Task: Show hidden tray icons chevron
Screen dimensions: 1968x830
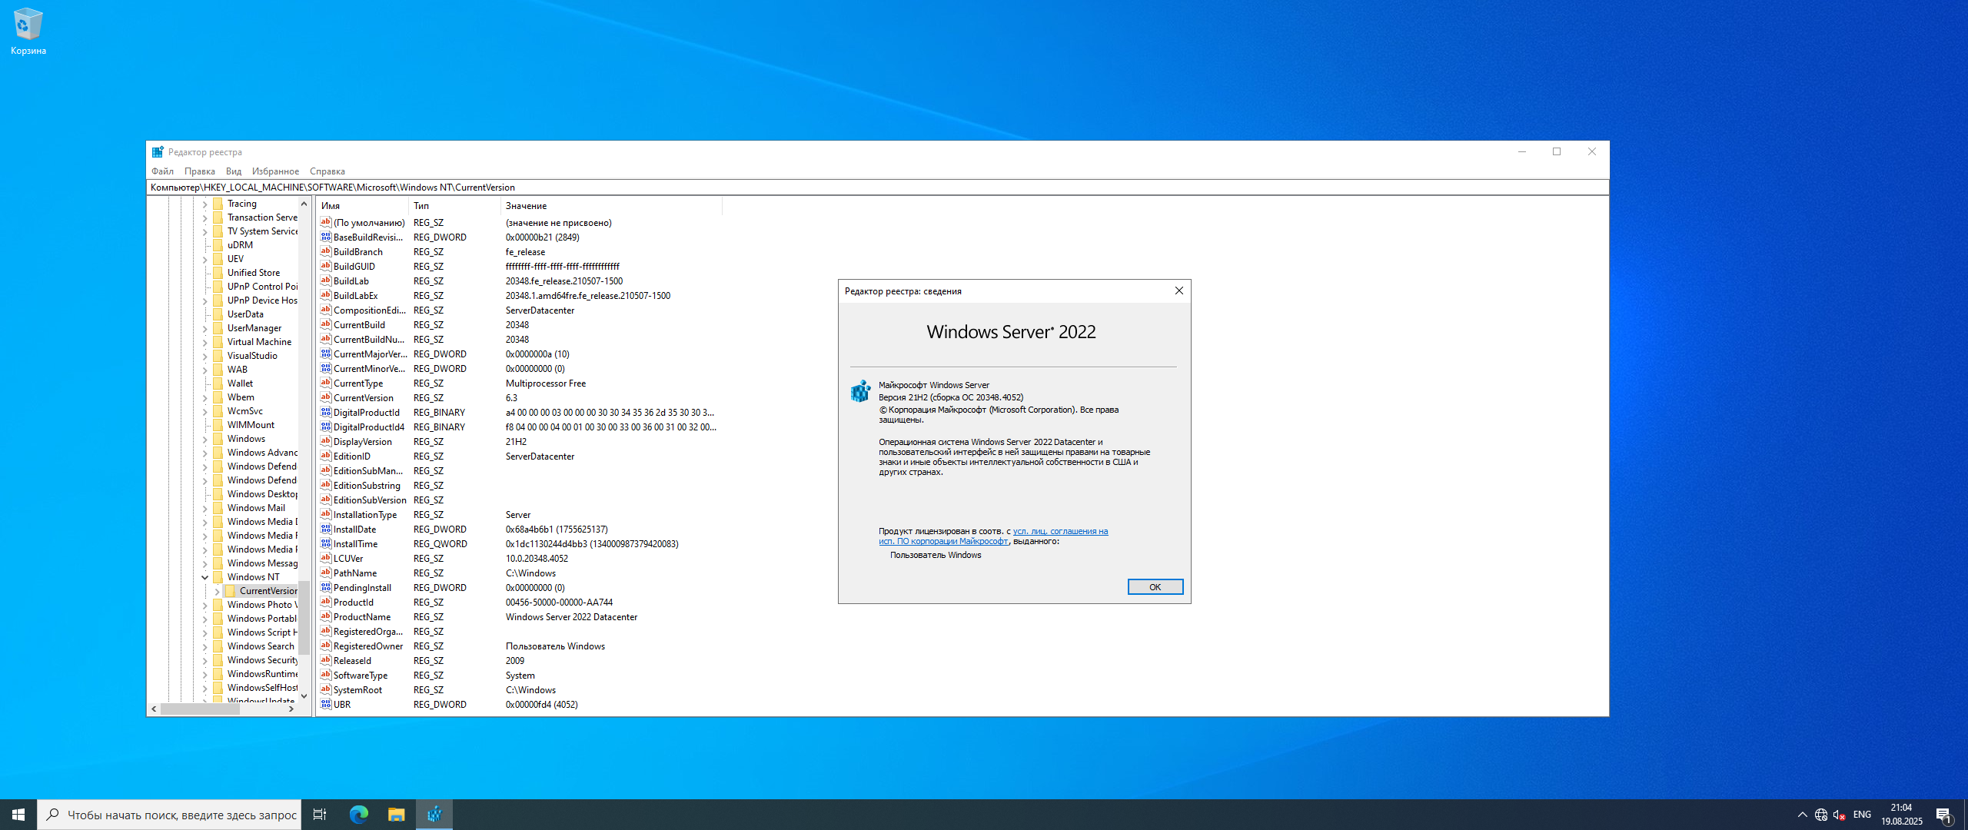Action: tap(1803, 815)
